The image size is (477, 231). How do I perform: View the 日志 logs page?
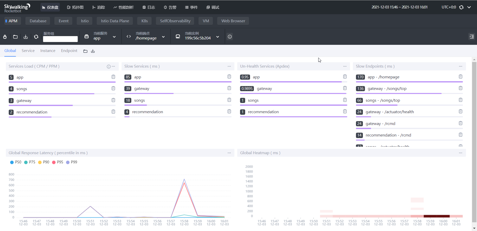[148, 7]
